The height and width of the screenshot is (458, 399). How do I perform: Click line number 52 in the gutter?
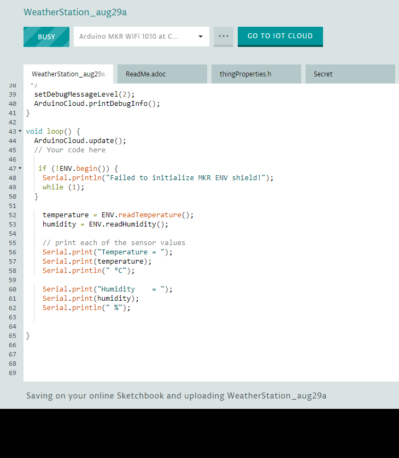point(13,215)
